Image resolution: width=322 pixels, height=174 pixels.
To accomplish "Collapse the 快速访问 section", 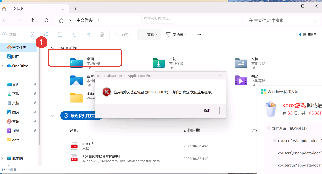I will 53,48.
